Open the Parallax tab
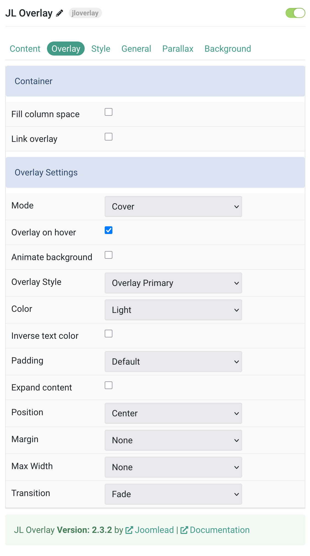 tap(178, 49)
